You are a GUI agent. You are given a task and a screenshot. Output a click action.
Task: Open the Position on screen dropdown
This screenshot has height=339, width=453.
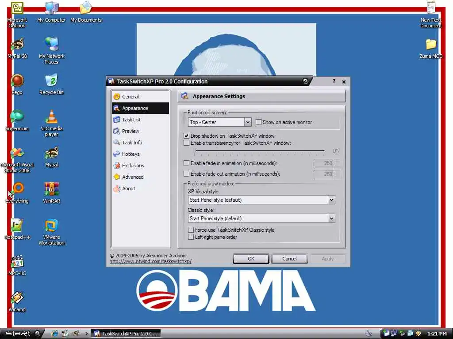[x=248, y=122]
